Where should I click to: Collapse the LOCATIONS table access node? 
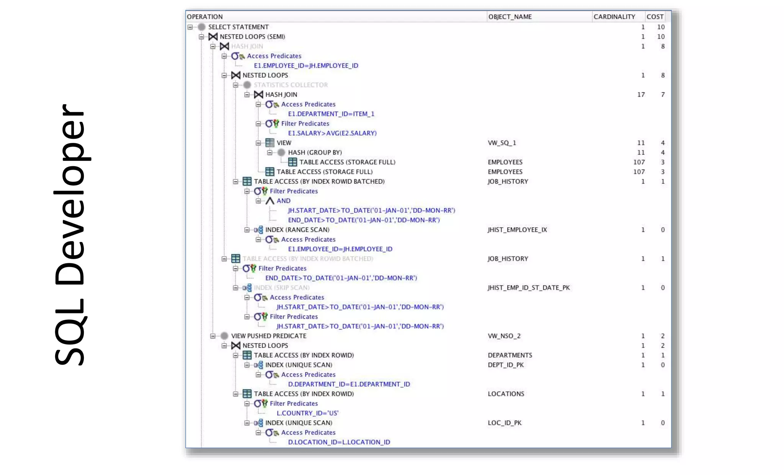235,394
